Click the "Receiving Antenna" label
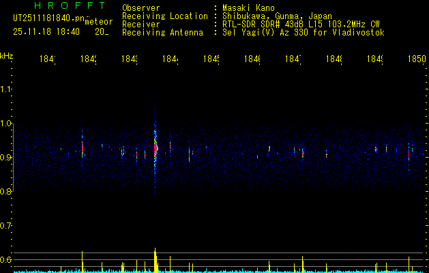 tap(162, 33)
